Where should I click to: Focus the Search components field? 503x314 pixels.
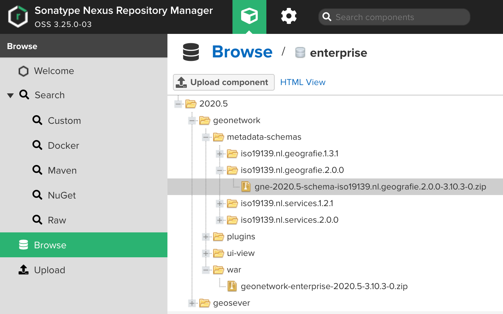point(394,17)
